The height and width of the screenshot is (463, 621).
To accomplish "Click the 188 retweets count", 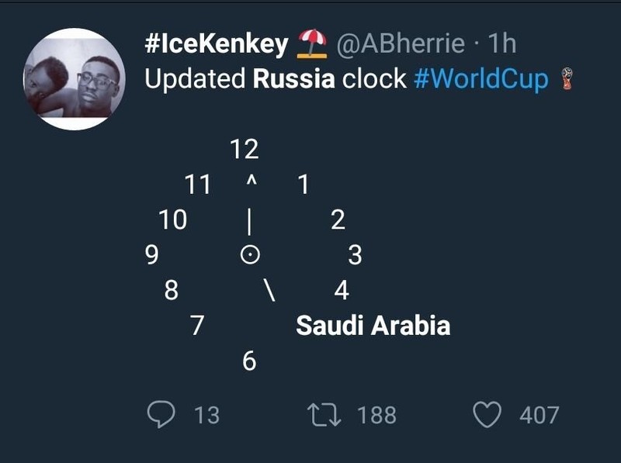I will [x=376, y=415].
